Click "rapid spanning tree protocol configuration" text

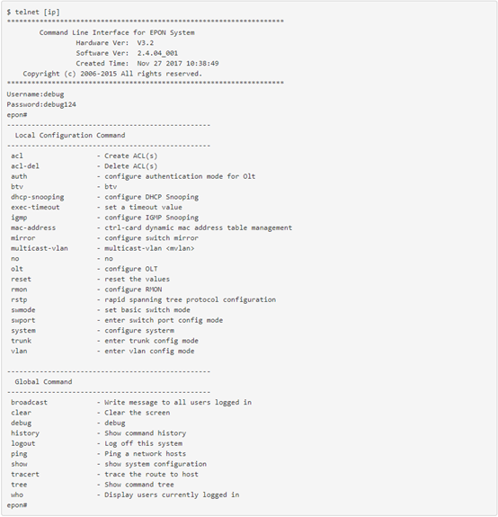(191, 300)
